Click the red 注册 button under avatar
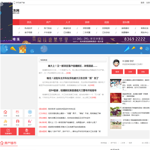 click(130, 72)
